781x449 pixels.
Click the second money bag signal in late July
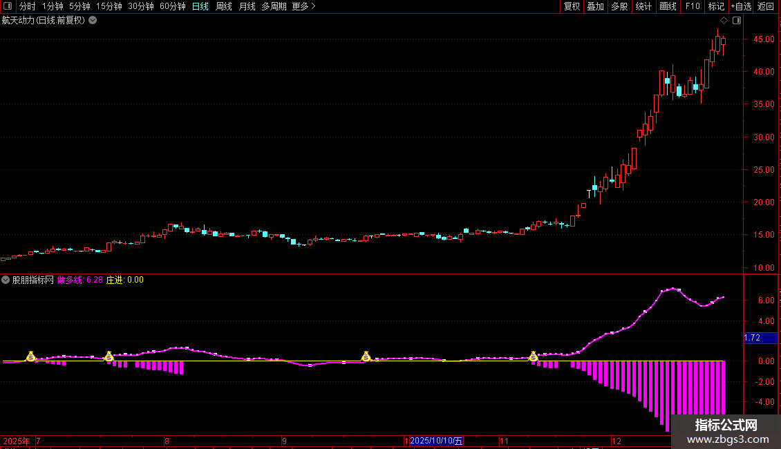coord(109,356)
